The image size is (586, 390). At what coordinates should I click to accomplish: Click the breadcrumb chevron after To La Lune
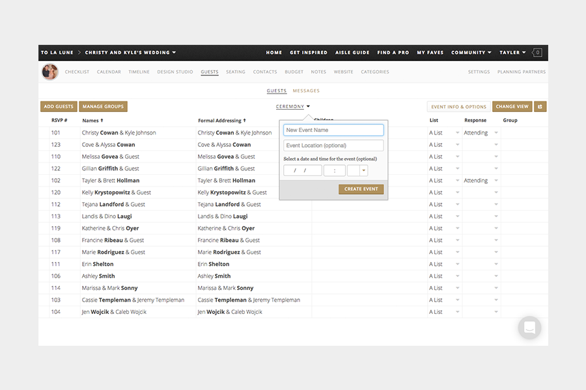point(79,53)
